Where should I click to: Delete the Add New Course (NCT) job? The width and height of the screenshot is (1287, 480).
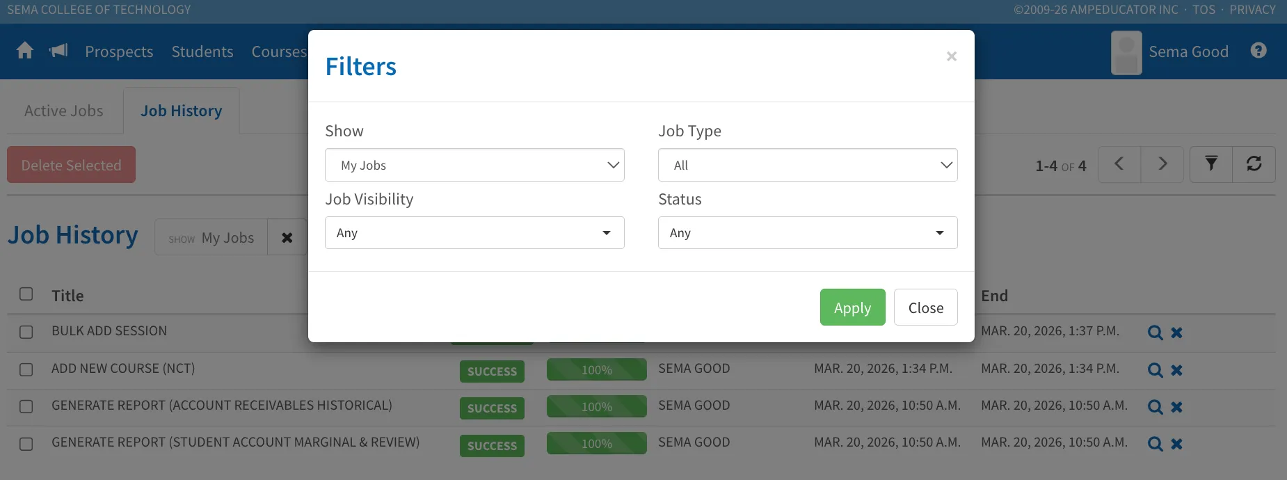point(1176,370)
